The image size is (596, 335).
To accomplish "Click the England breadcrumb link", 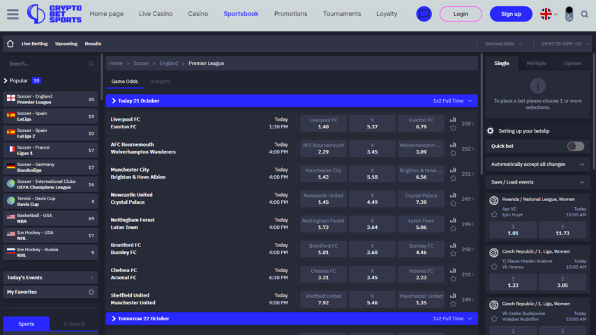I will coord(169,64).
